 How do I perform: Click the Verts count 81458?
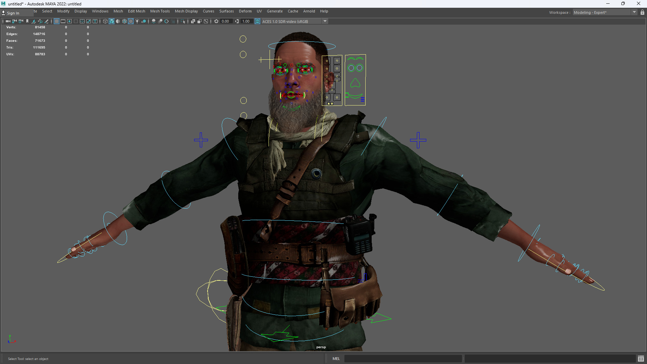point(40,27)
